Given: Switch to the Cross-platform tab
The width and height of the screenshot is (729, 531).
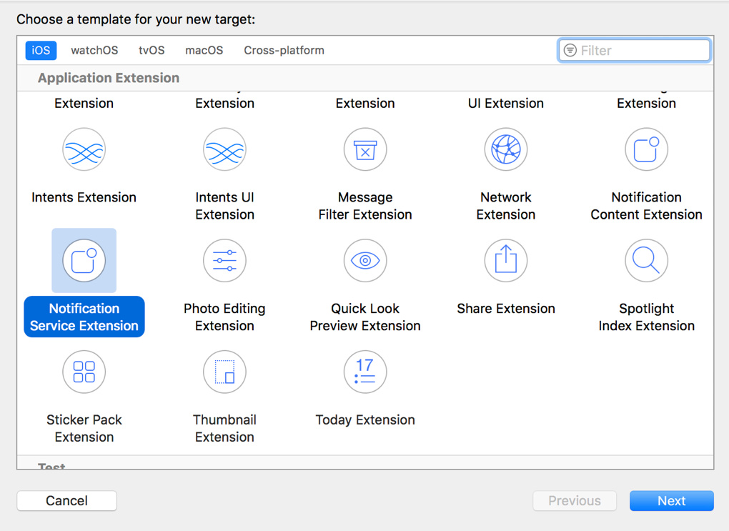Looking at the screenshot, I should pos(284,51).
